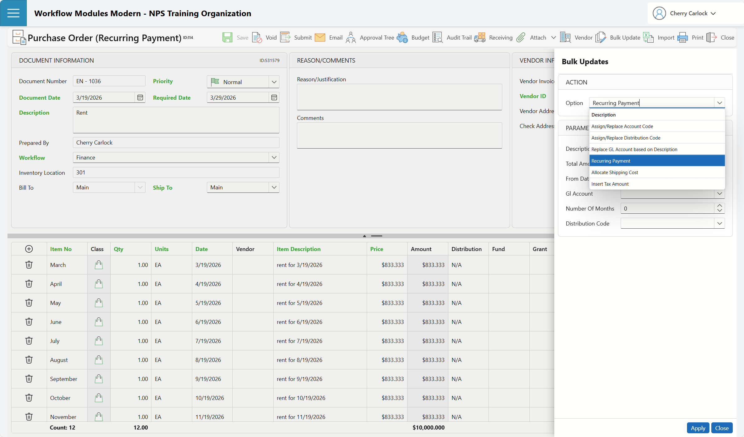
Task: Increase the Number Of Months value
Action: click(719, 206)
